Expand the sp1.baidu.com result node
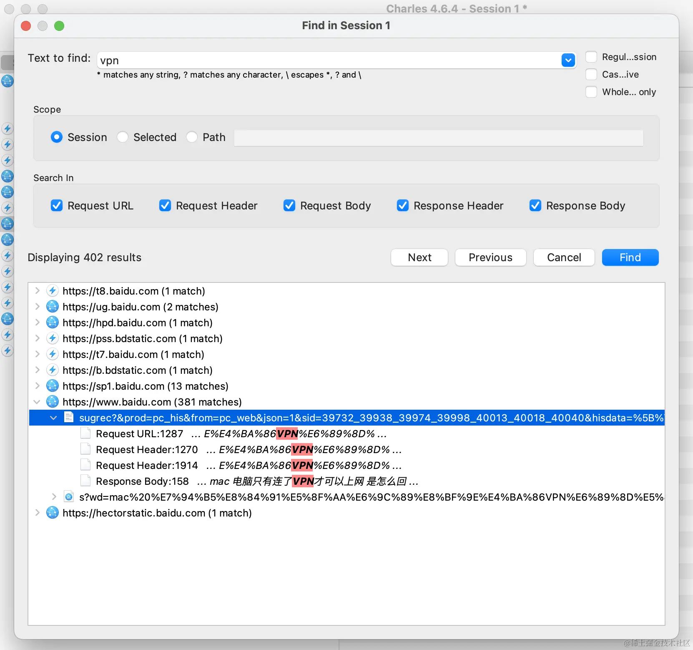Screen dimensions: 693x650 (37, 386)
